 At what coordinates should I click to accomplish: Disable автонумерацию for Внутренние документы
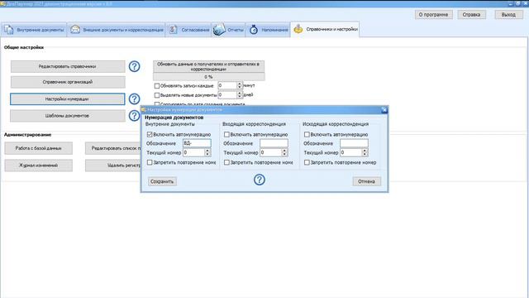pos(150,134)
